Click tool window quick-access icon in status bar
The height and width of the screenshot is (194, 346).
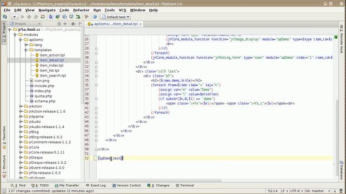pyautogui.click(x=4, y=191)
